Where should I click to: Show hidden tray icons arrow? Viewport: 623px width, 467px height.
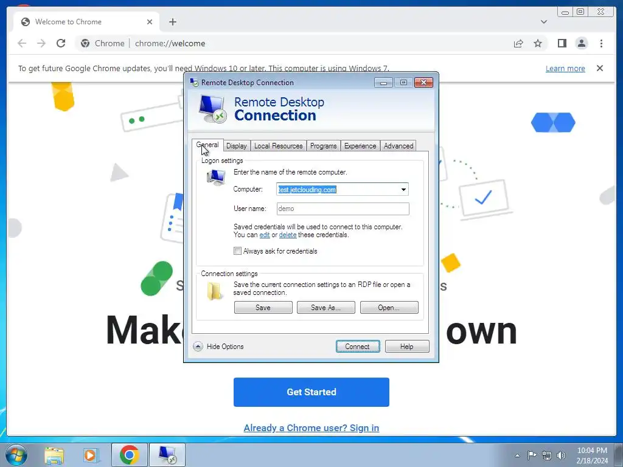click(x=517, y=455)
